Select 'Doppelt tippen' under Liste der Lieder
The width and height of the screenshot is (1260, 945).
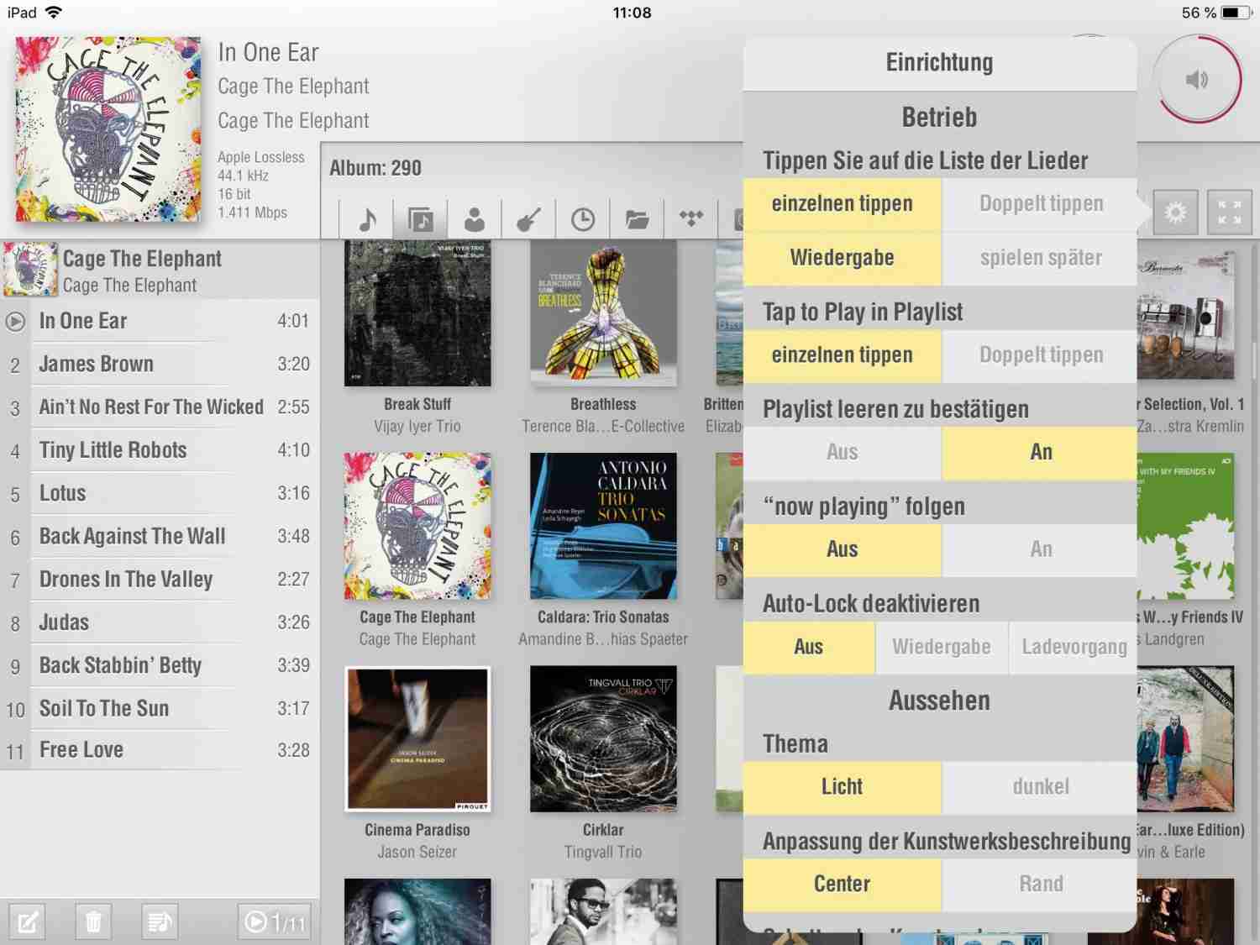point(1040,204)
